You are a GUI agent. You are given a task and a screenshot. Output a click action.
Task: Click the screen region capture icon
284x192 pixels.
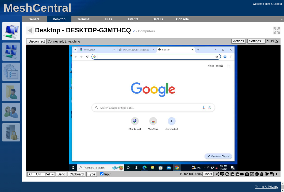pos(252,174)
